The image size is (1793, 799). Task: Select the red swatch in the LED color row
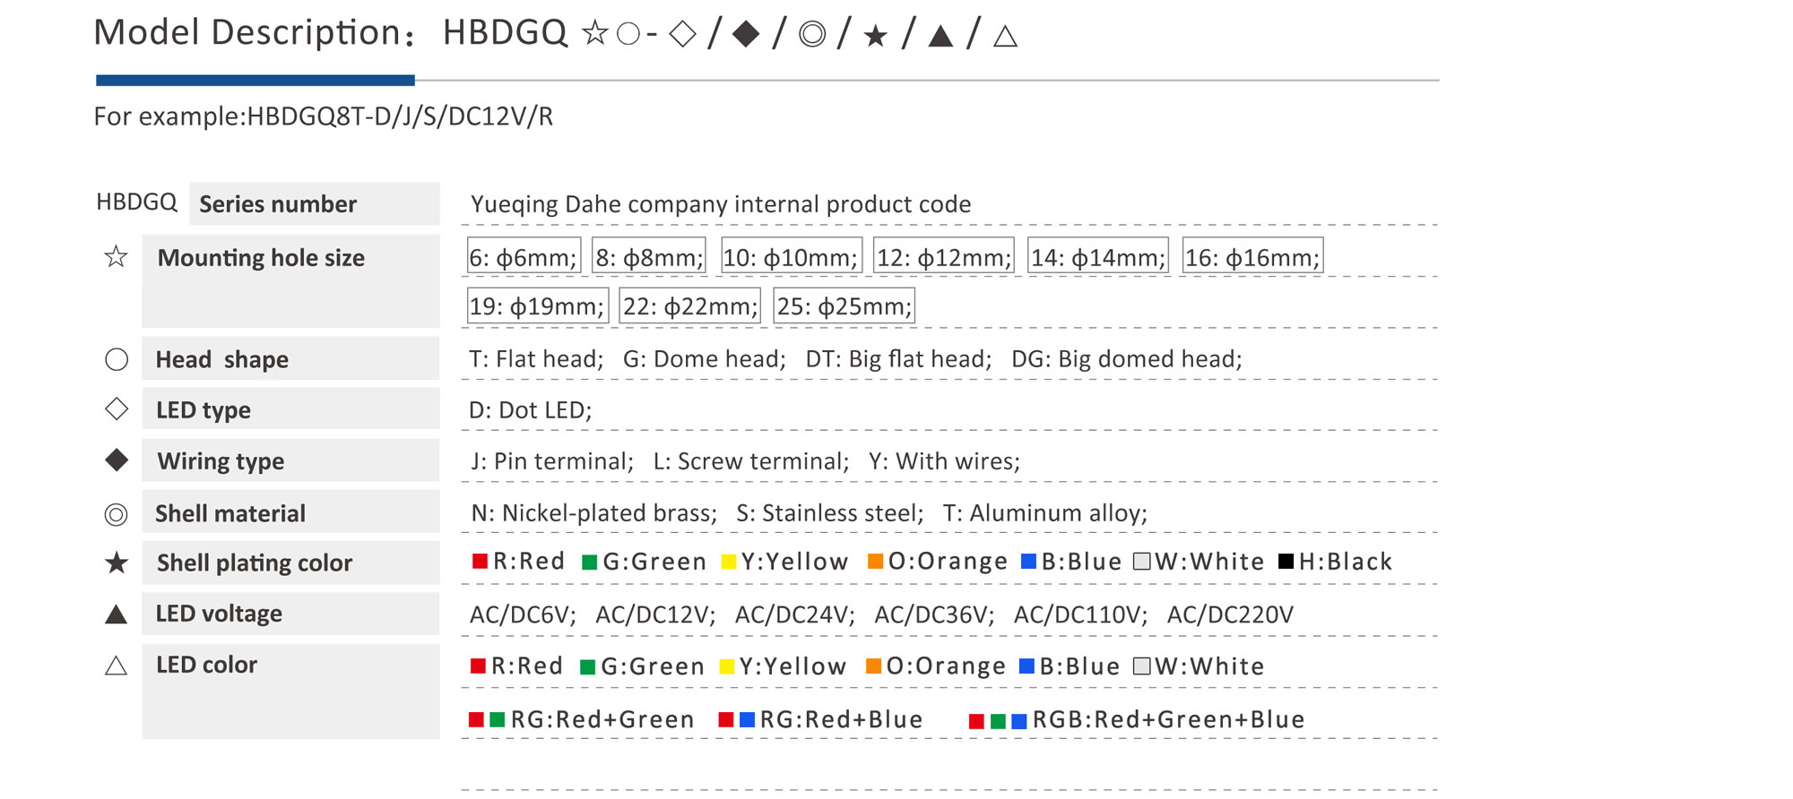coord(478,666)
